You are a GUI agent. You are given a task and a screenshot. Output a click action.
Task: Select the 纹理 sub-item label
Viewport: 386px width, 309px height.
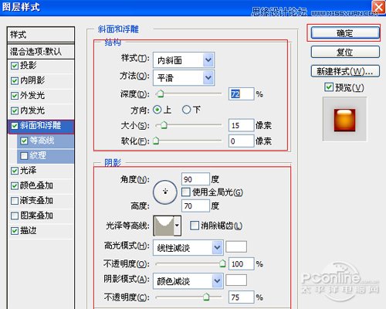[x=38, y=155]
